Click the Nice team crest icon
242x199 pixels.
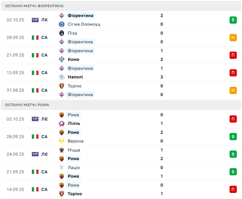pyautogui.click(x=61, y=150)
